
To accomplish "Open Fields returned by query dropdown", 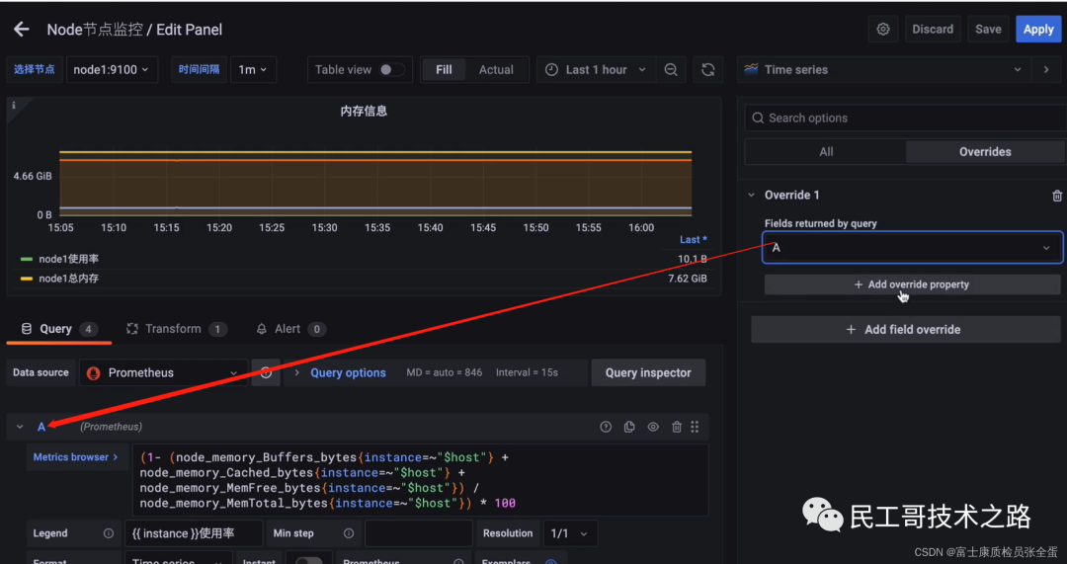I will coord(912,248).
